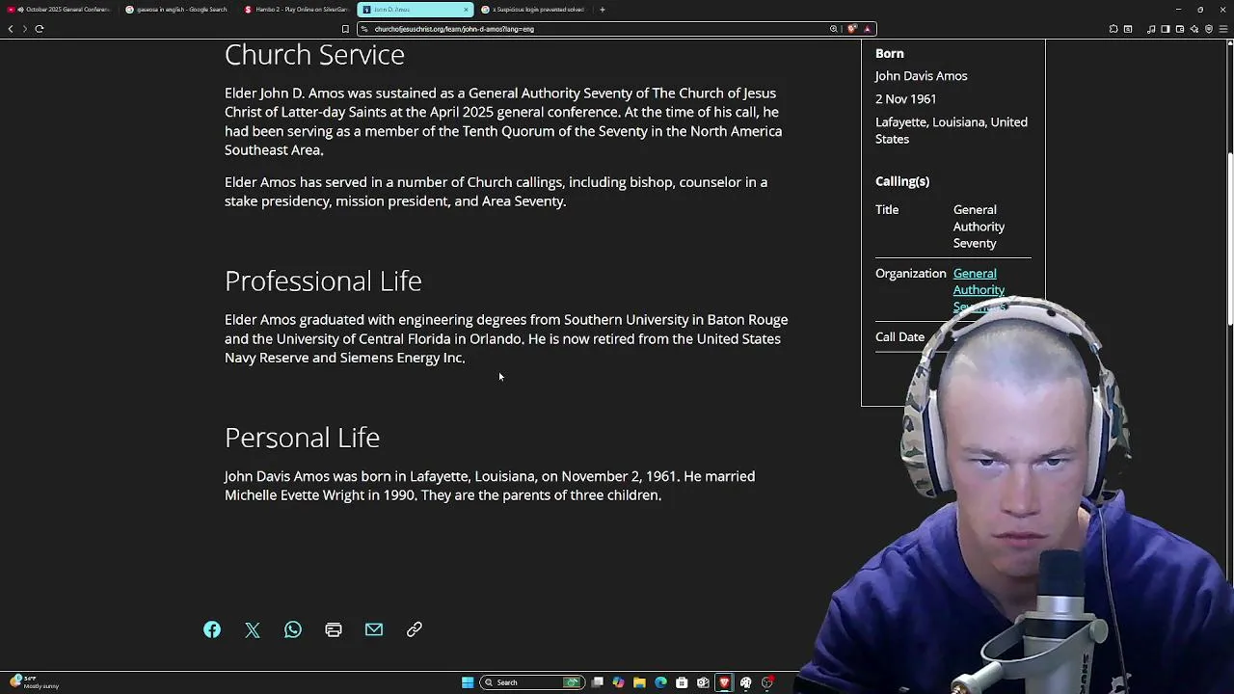1234x694 pixels.
Task: Open Leo AI sparkle icon
Action: tap(1194, 29)
